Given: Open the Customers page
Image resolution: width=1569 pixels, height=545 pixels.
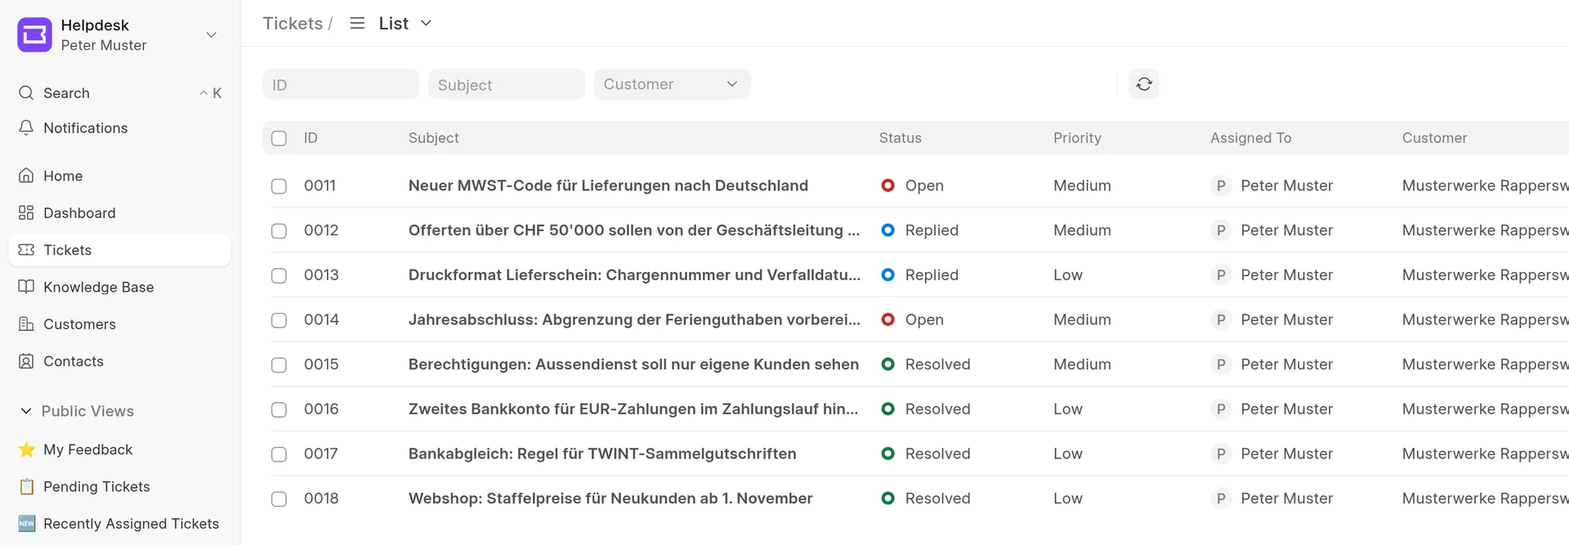Looking at the screenshot, I should [x=119, y=324].
